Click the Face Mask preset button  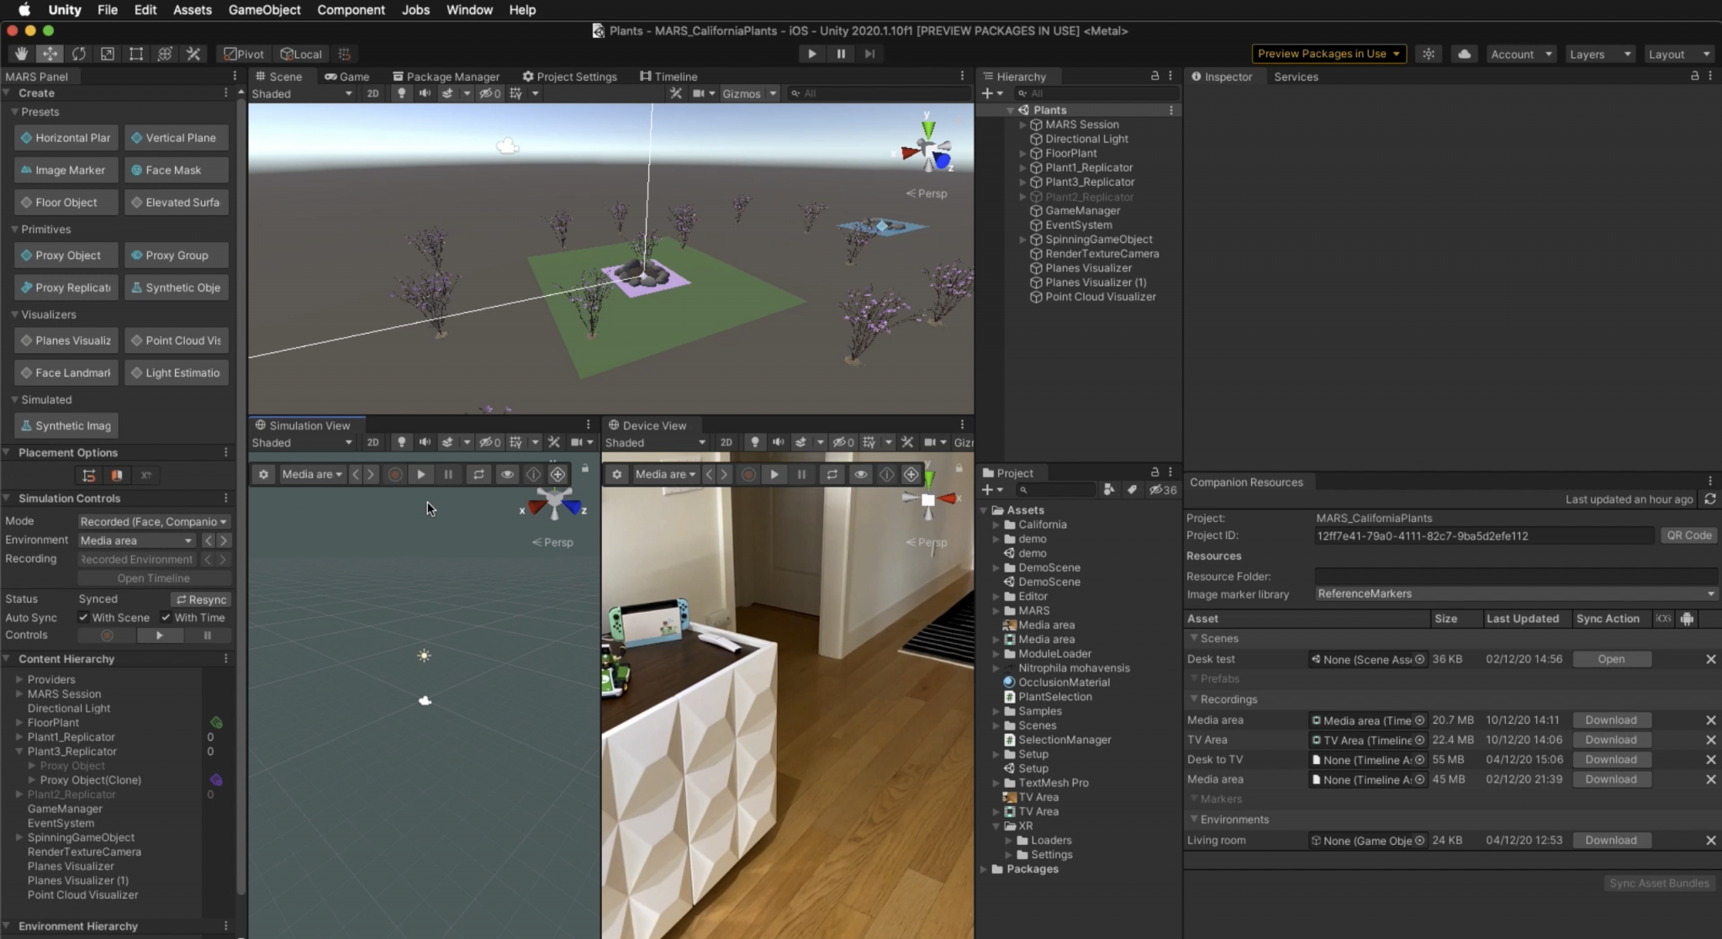[x=177, y=170]
